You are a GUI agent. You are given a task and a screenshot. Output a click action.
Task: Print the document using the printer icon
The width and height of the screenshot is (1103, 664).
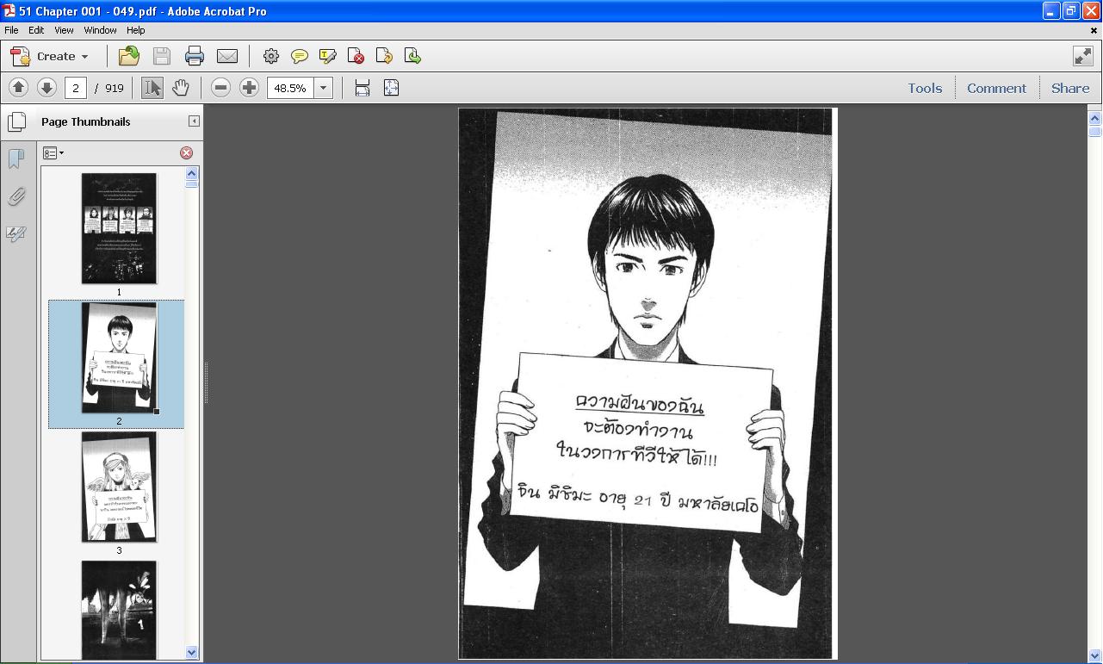(194, 56)
